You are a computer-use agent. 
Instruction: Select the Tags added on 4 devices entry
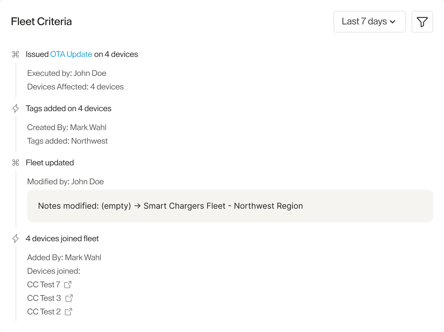tap(68, 108)
